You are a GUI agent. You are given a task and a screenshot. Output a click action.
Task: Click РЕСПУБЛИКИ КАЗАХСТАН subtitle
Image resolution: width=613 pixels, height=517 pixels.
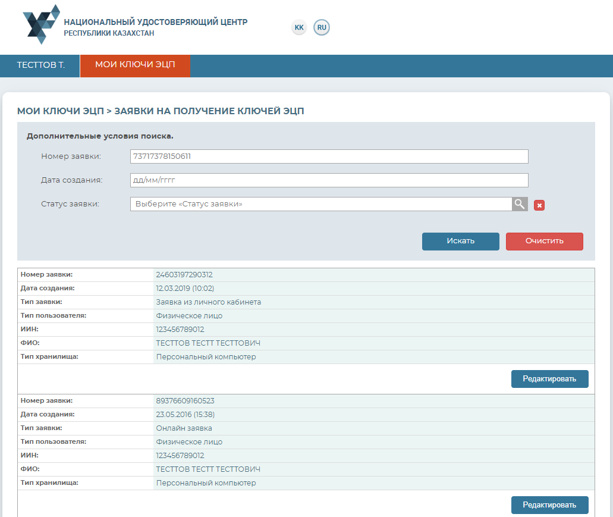coord(109,33)
